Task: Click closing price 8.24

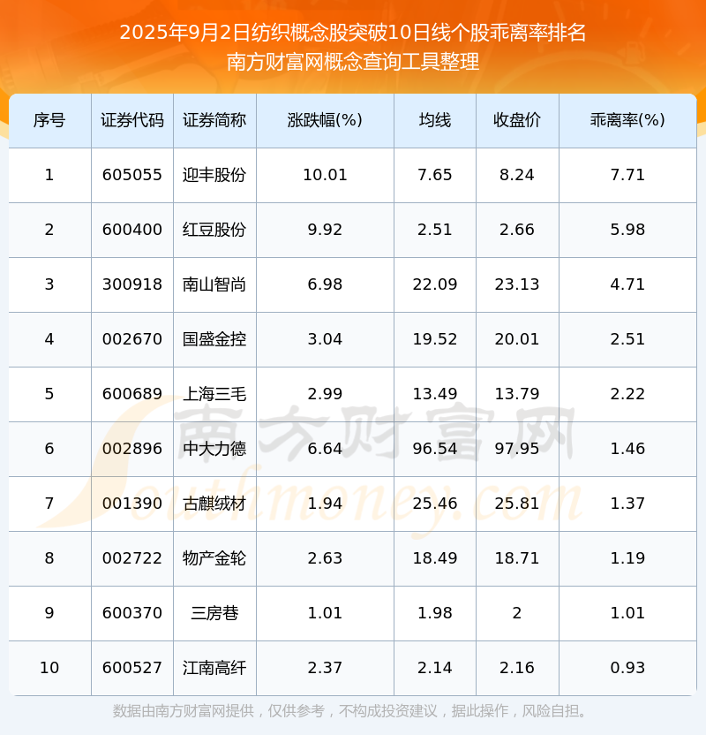Action: click(517, 175)
